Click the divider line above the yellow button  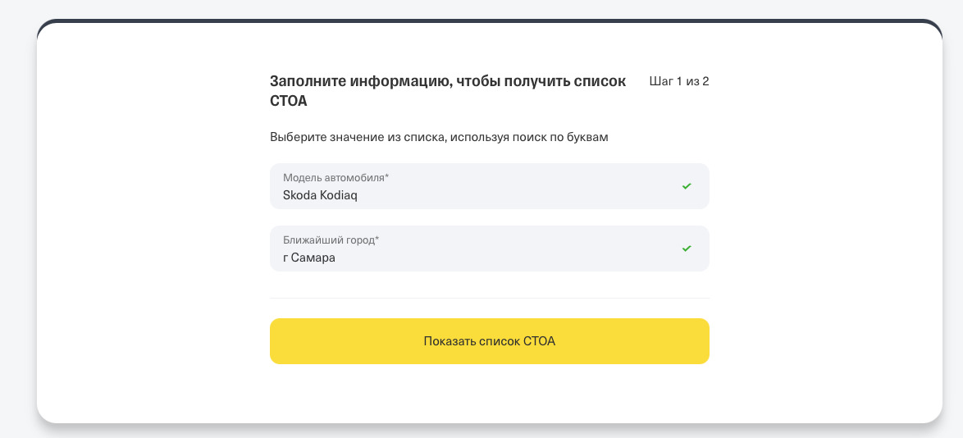(x=489, y=298)
